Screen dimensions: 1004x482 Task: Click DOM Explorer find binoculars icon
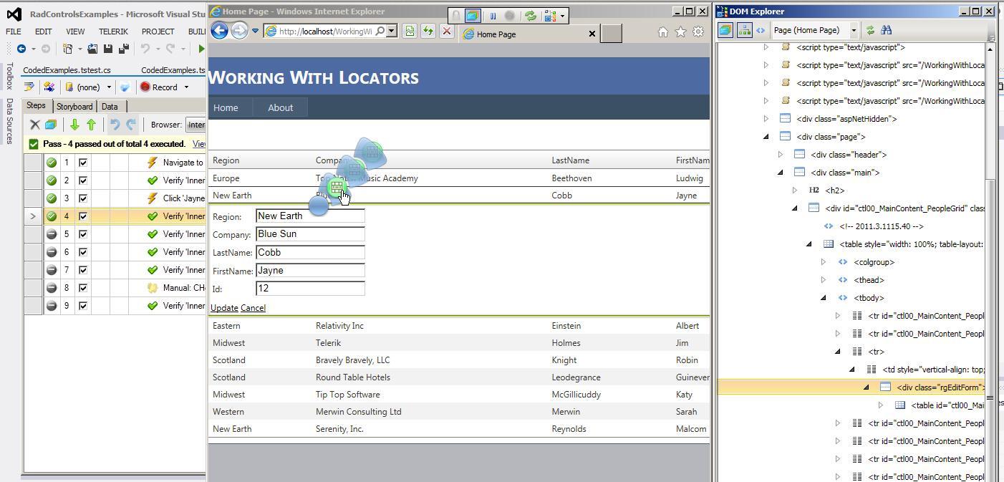tap(887, 30)
